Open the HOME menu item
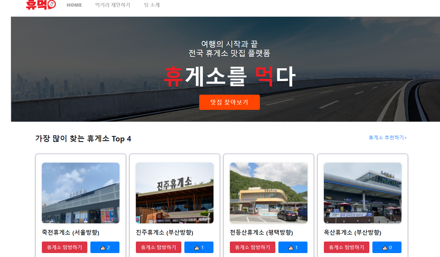 (x=74, y=5)
